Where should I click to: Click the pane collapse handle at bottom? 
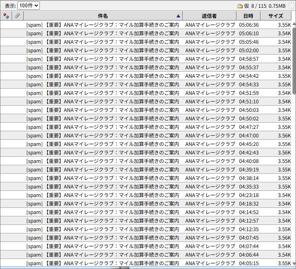[120, 268]
